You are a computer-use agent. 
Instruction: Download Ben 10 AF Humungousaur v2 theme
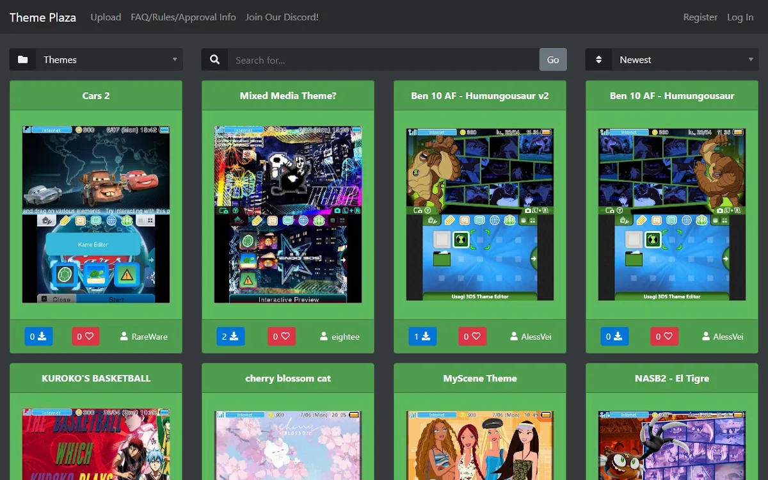click(x=422, y=336)
